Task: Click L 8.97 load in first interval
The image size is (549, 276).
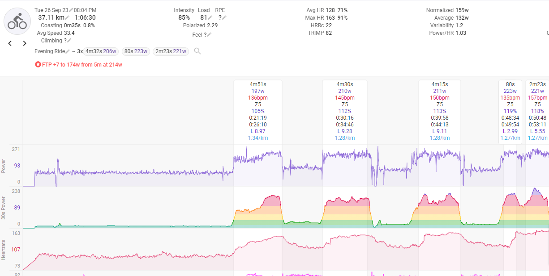Action: pos(258,131)
